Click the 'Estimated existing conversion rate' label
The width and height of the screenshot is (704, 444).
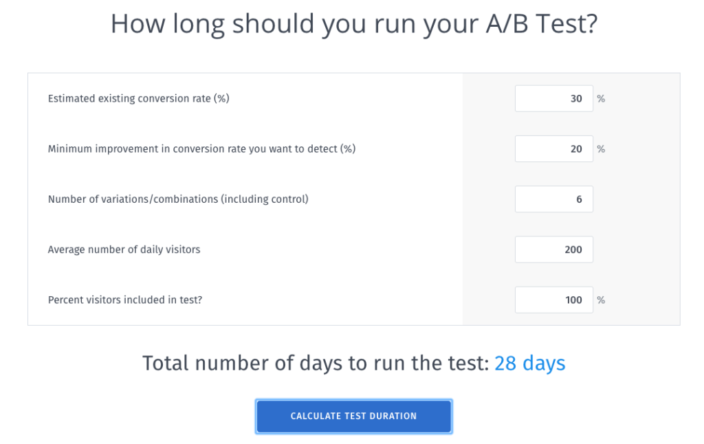pyautogui.click(x=138, y=99)
